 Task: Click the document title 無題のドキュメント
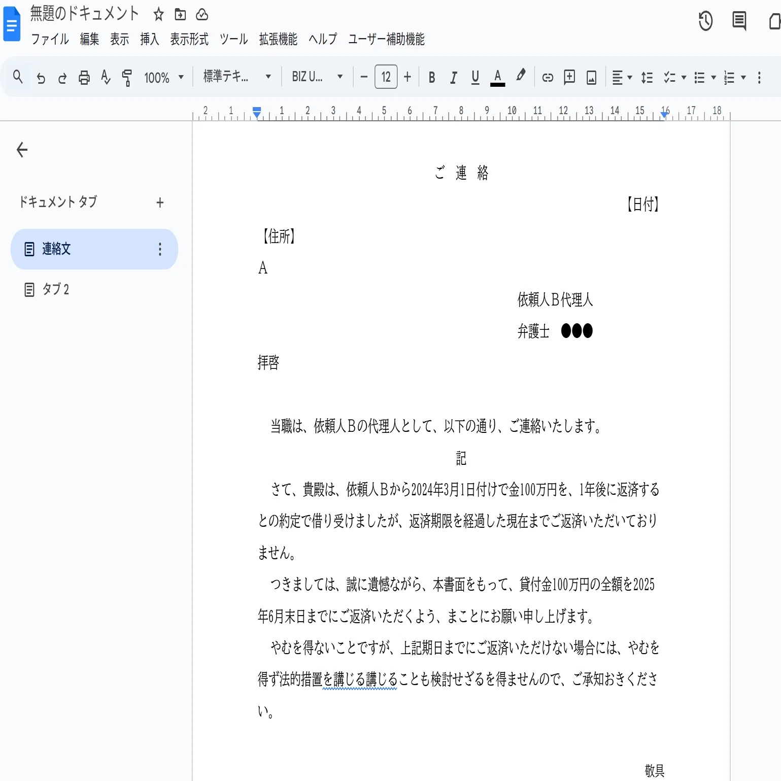tap(84, 13)
